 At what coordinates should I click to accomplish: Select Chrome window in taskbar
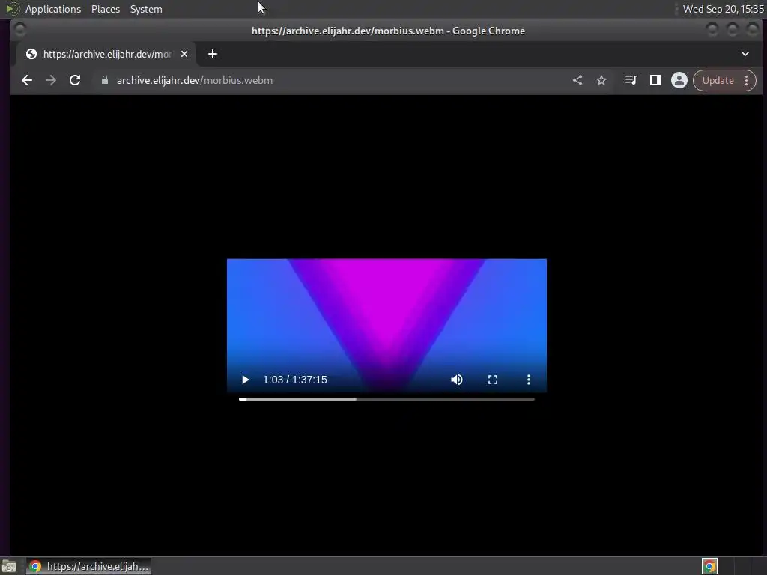(88, 566)
